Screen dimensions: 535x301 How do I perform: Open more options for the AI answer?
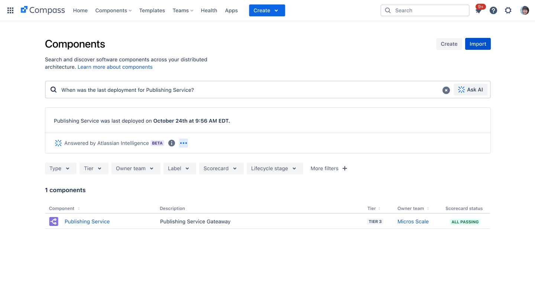click(183, 143)
